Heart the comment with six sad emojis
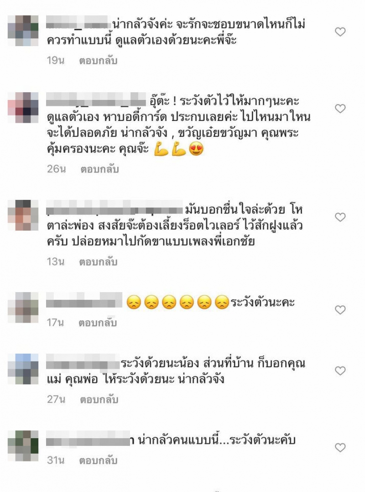The width and height of the screenshot is (365, 492). pyautogui.click(x=340, y=310)
